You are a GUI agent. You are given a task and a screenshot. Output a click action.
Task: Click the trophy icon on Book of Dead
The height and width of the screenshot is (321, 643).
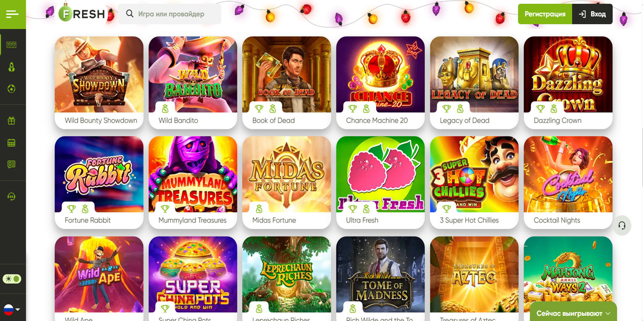coord(259,109)
